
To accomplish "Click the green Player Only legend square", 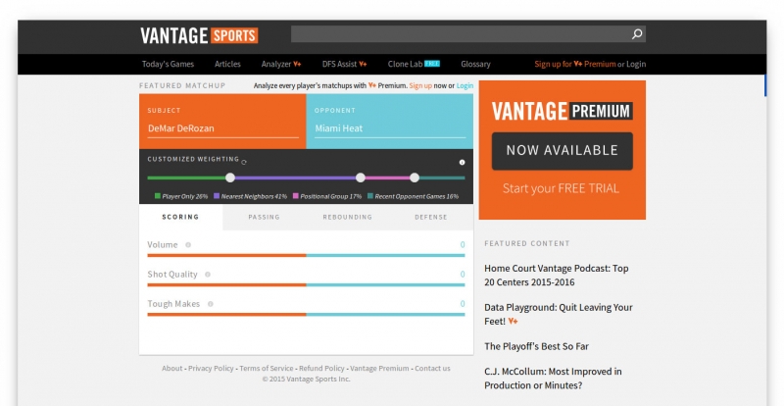I will (x=158, y=196).
